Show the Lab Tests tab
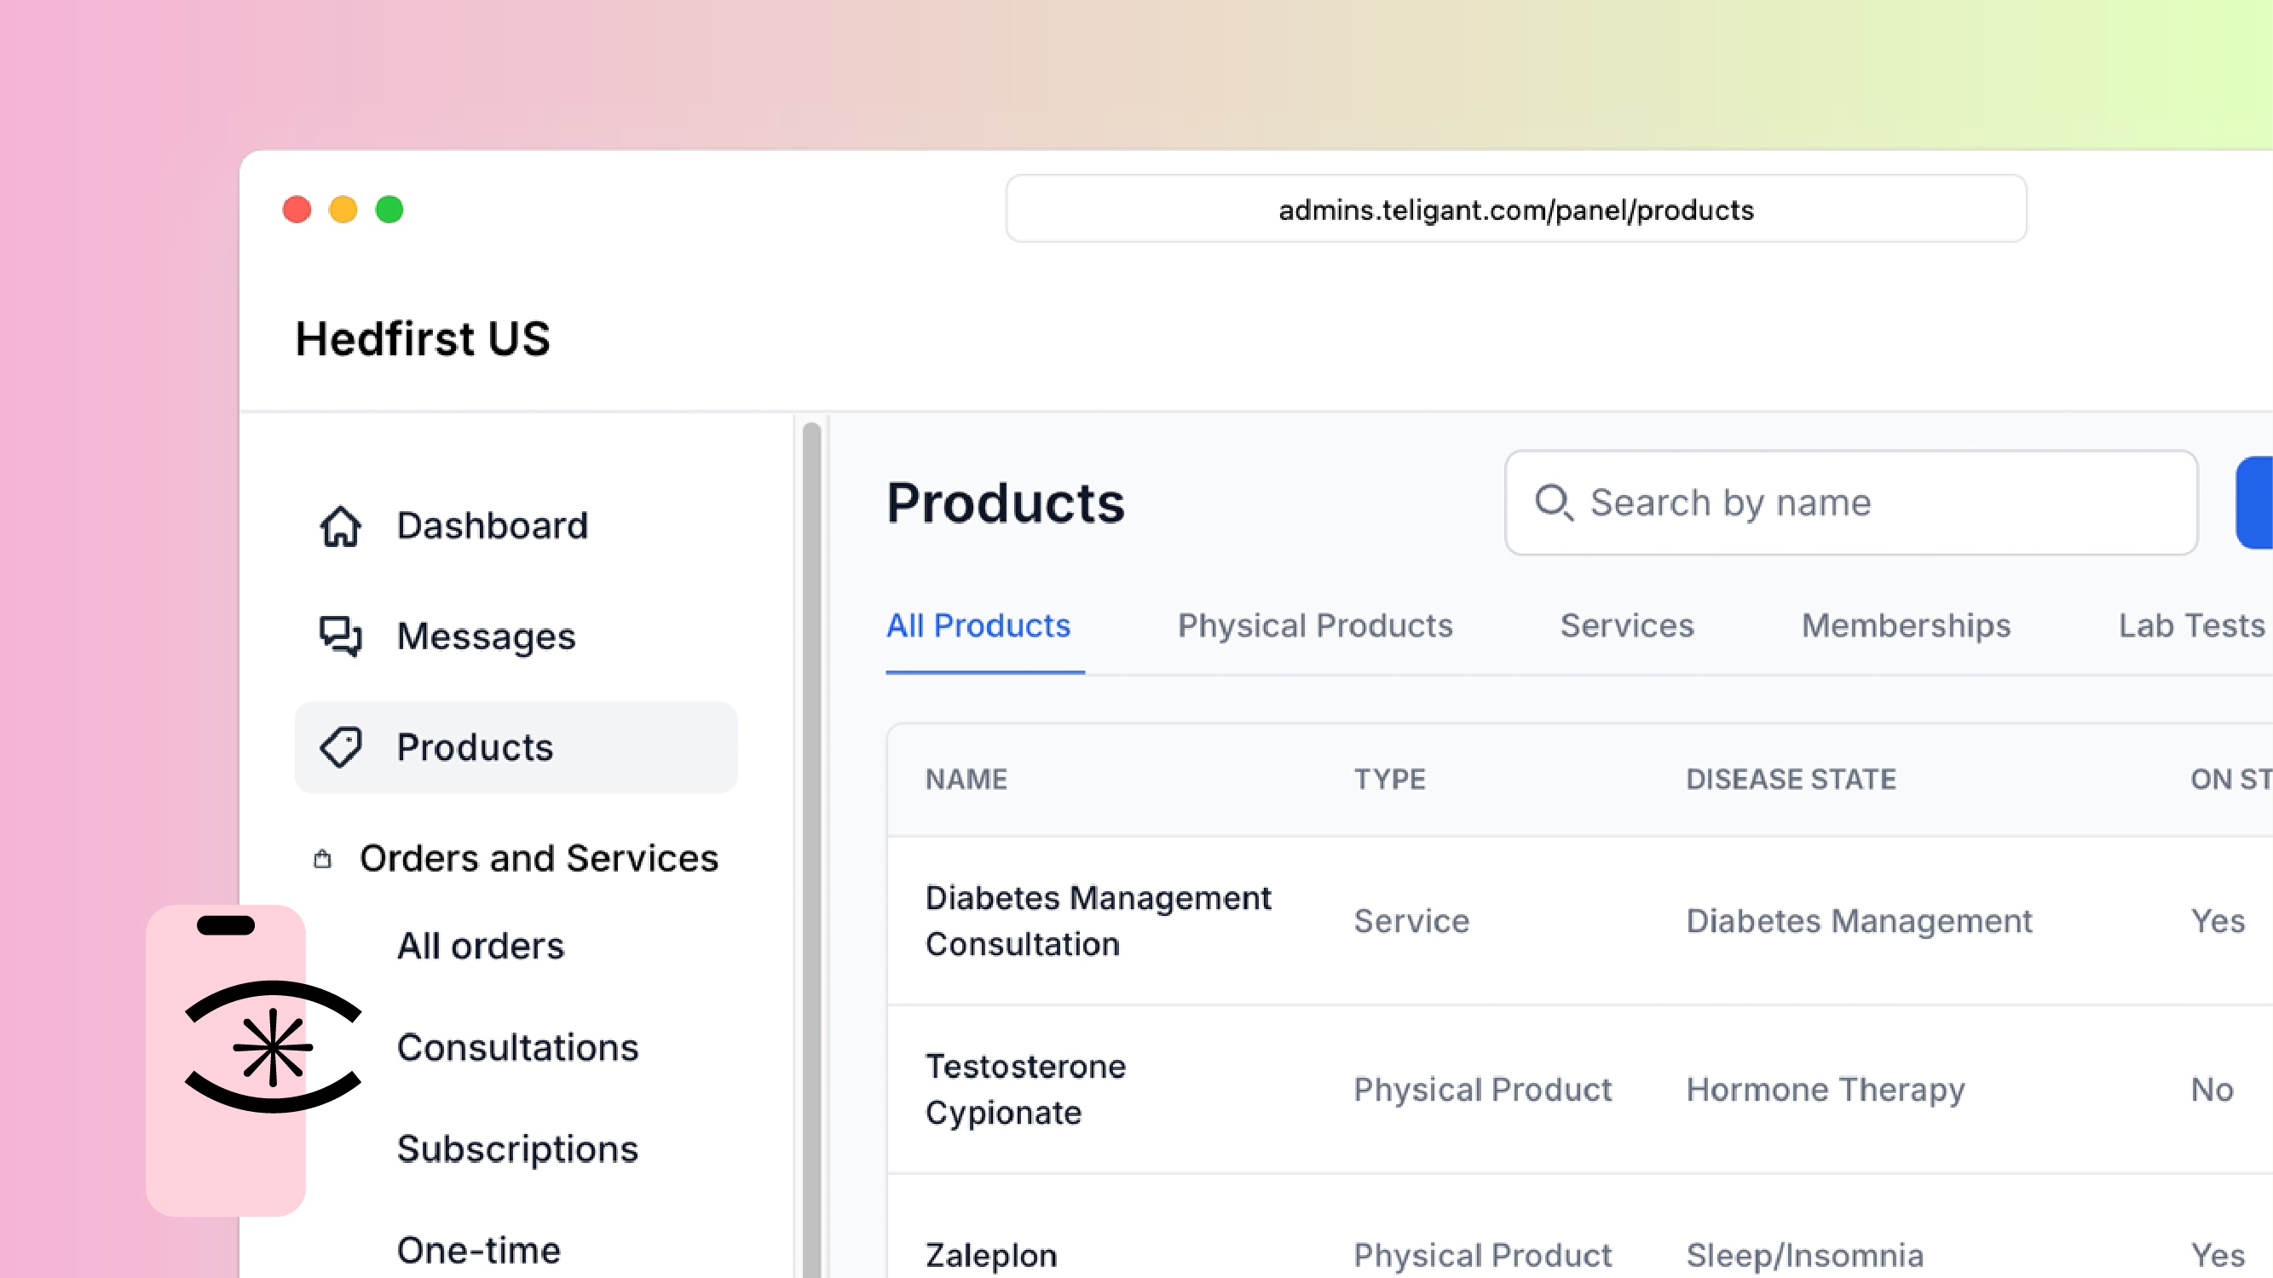Screen dimensions: 2273x1278 click(x=2191, y=625)
